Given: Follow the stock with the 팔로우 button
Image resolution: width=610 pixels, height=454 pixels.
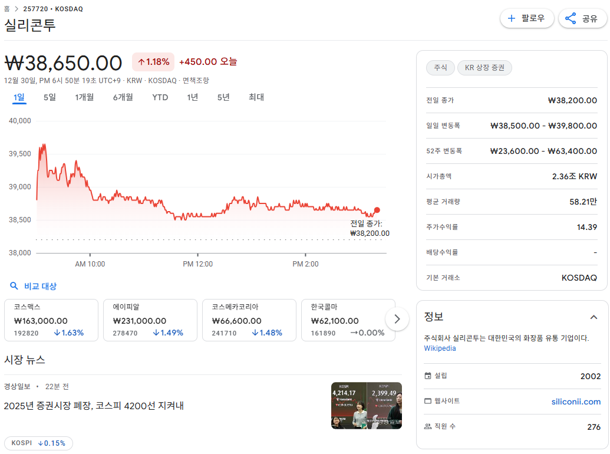Looking at the screenshot, I should click(527, 18).
